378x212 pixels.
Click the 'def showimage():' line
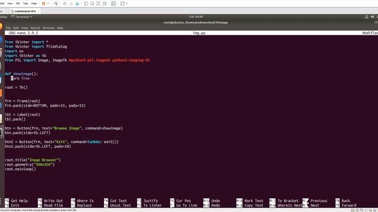pos(21,74)
